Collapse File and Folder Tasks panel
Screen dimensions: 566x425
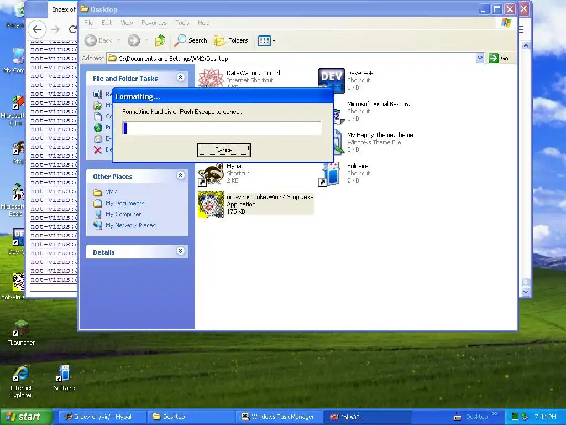[x=181, y=77]
